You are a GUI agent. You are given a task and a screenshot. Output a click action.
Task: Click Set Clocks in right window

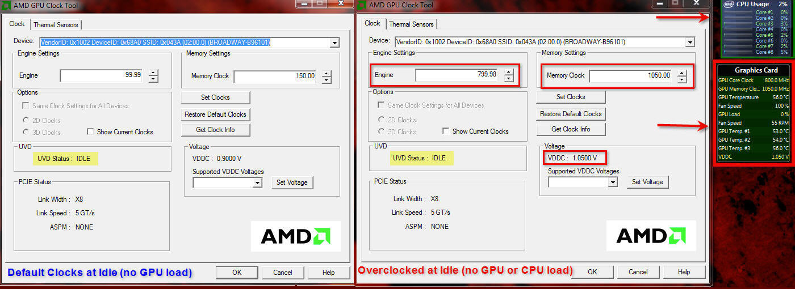(571, 97)
